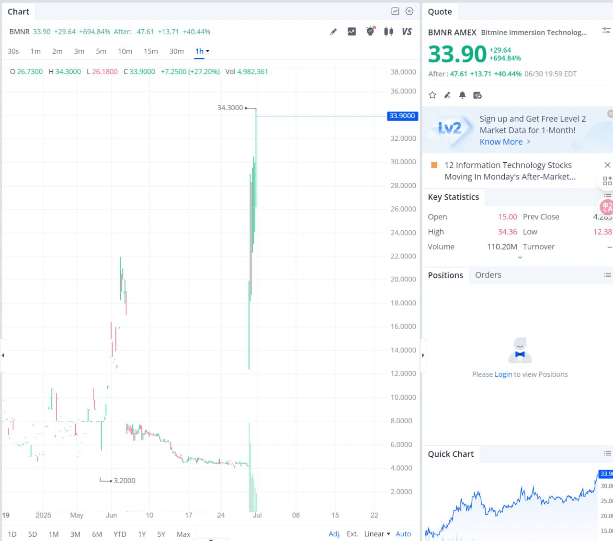Change the candlestick chart type icon

(x=388, y=32)
